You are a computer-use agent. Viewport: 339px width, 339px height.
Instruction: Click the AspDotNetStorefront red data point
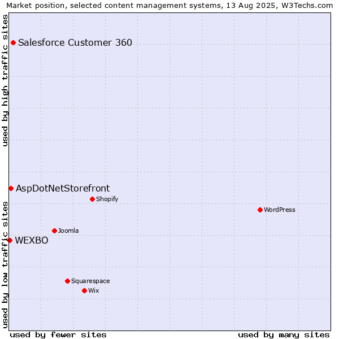(x=11, y=189)
